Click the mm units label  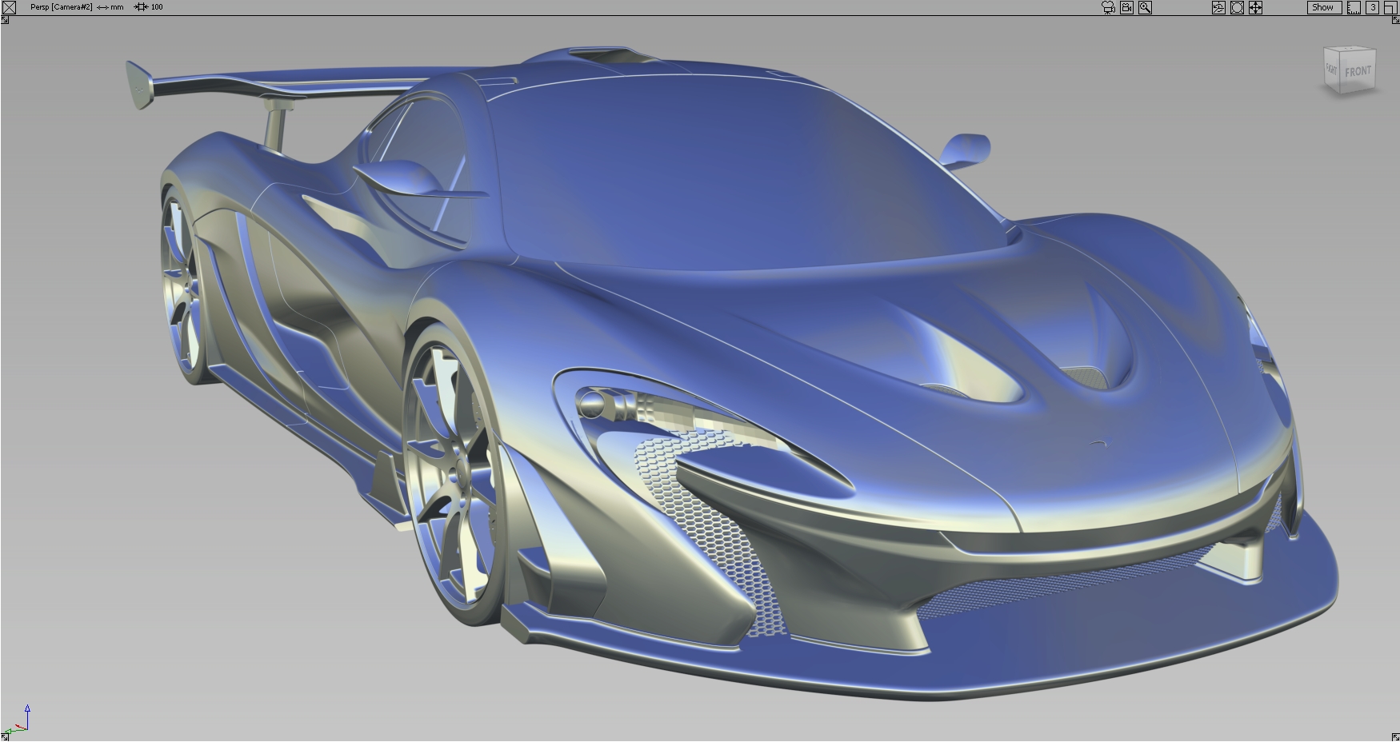pyautogui.click(x=116, y=6)
